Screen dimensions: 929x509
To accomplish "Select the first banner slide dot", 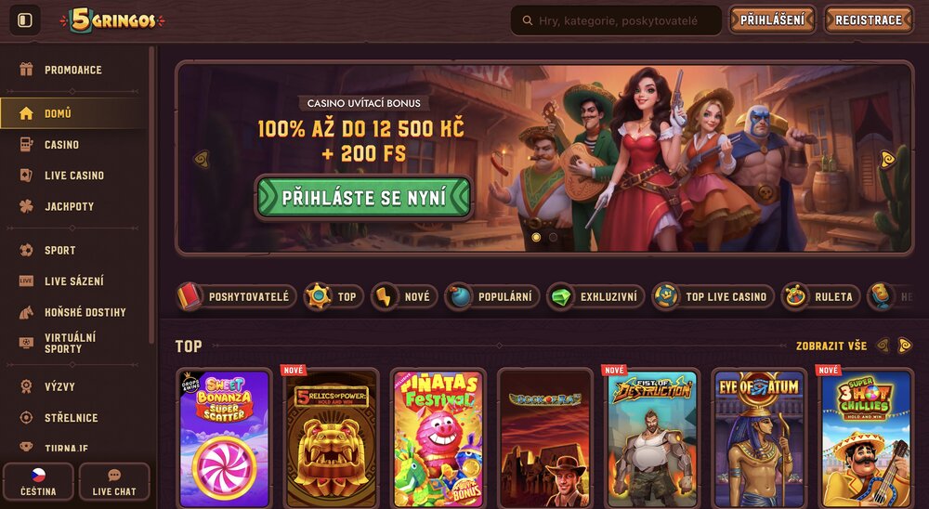I will click(x=536, y=237).
